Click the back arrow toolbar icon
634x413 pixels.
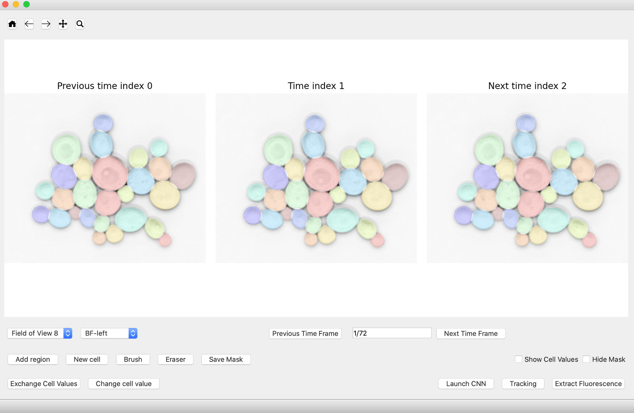click(x=29, y=24)
